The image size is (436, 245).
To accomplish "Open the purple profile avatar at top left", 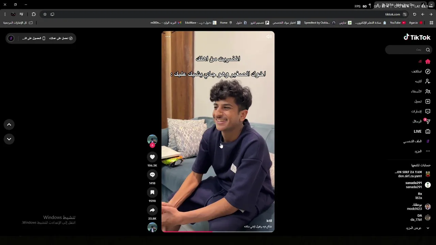I will pos(11,38).
